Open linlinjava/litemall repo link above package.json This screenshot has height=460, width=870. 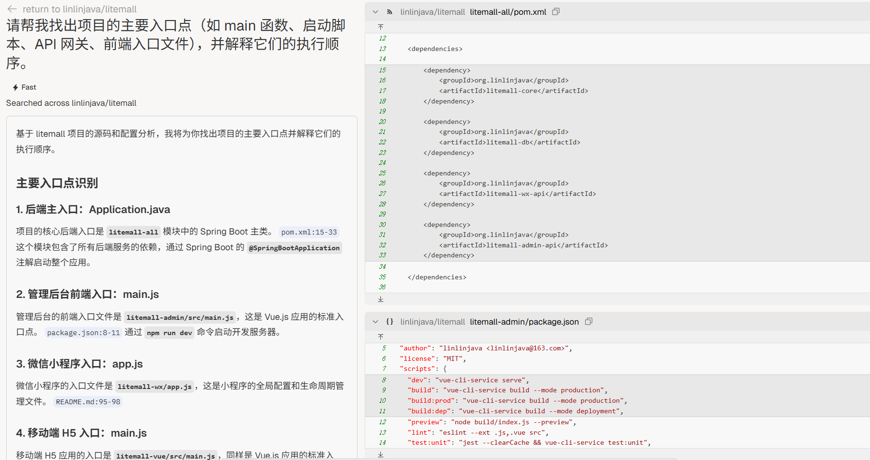pos(432,322)
